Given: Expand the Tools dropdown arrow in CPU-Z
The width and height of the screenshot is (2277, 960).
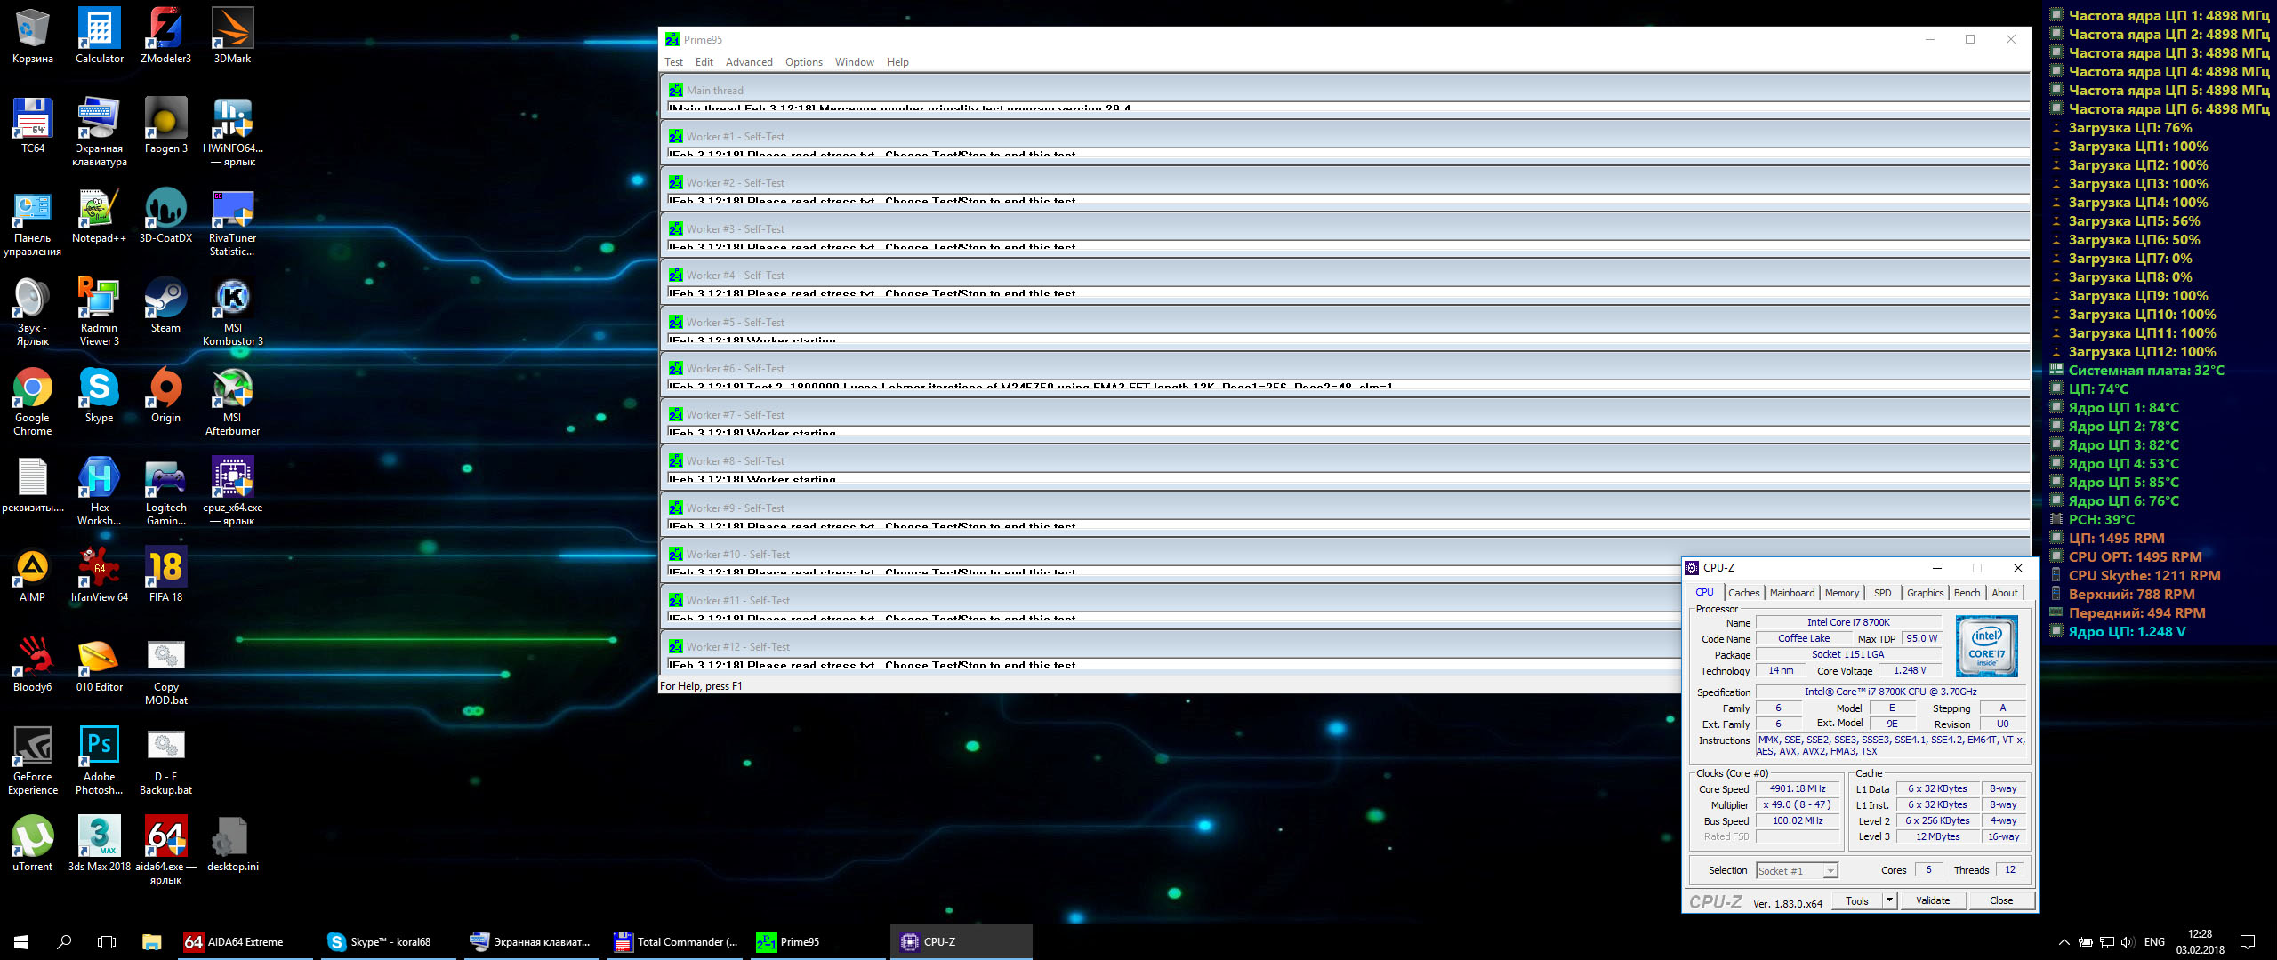Looking at the screenshot, I should 1889,900.
